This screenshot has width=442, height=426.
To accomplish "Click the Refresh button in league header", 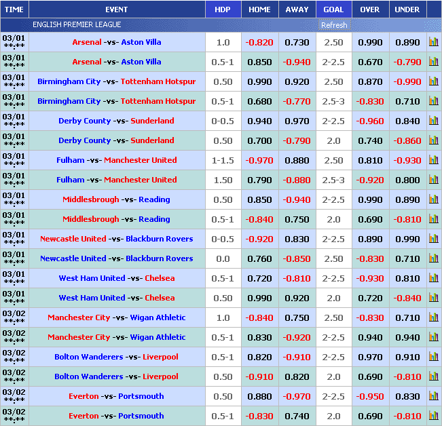I will 334,25.
